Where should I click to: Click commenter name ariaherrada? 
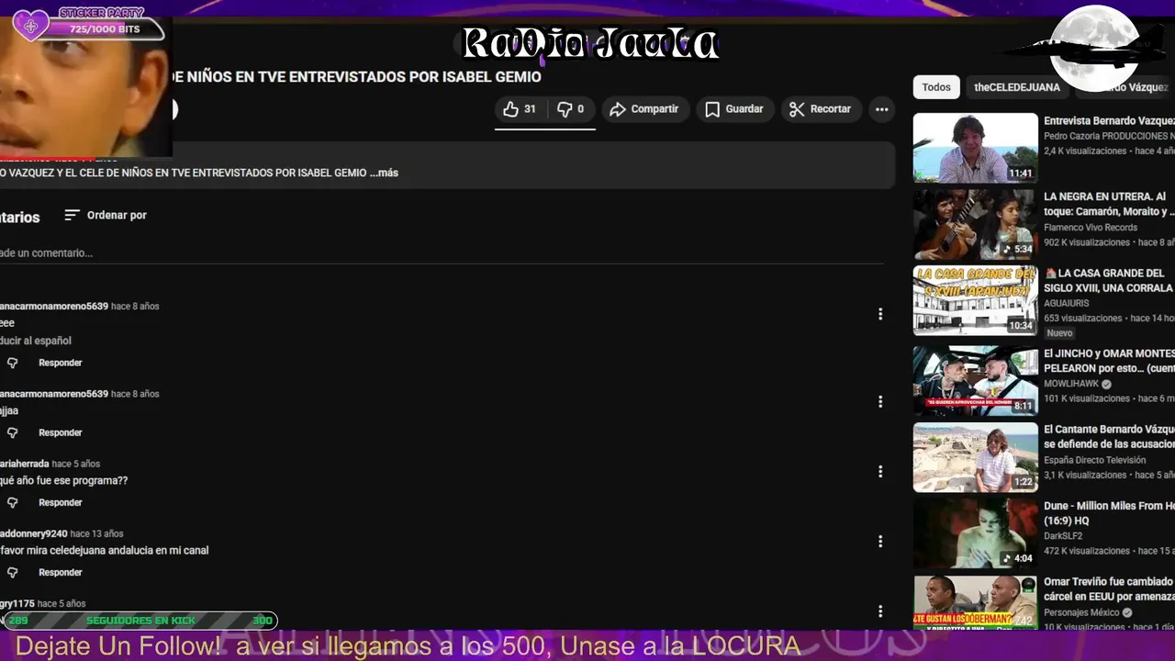(24, 464)
